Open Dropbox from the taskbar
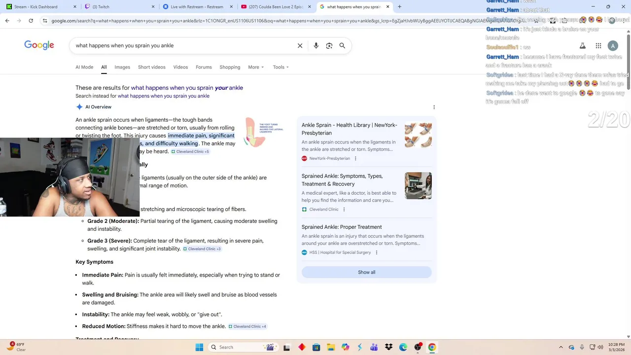 tap(388, 347)
